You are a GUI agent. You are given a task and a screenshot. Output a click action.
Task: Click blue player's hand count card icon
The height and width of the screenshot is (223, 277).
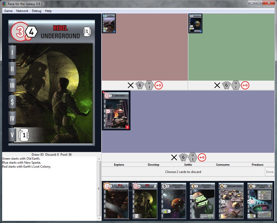tap(183, 157)
